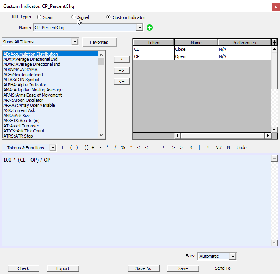280x274 pixels.
Task: Expand the Tokens & Functions dropdown
Action: click(x=53, y=148)
